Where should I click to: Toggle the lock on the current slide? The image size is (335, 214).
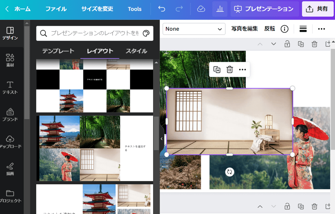(x=287, y=44)
